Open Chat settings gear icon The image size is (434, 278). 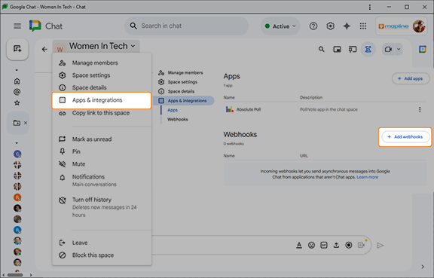[330, 26]
